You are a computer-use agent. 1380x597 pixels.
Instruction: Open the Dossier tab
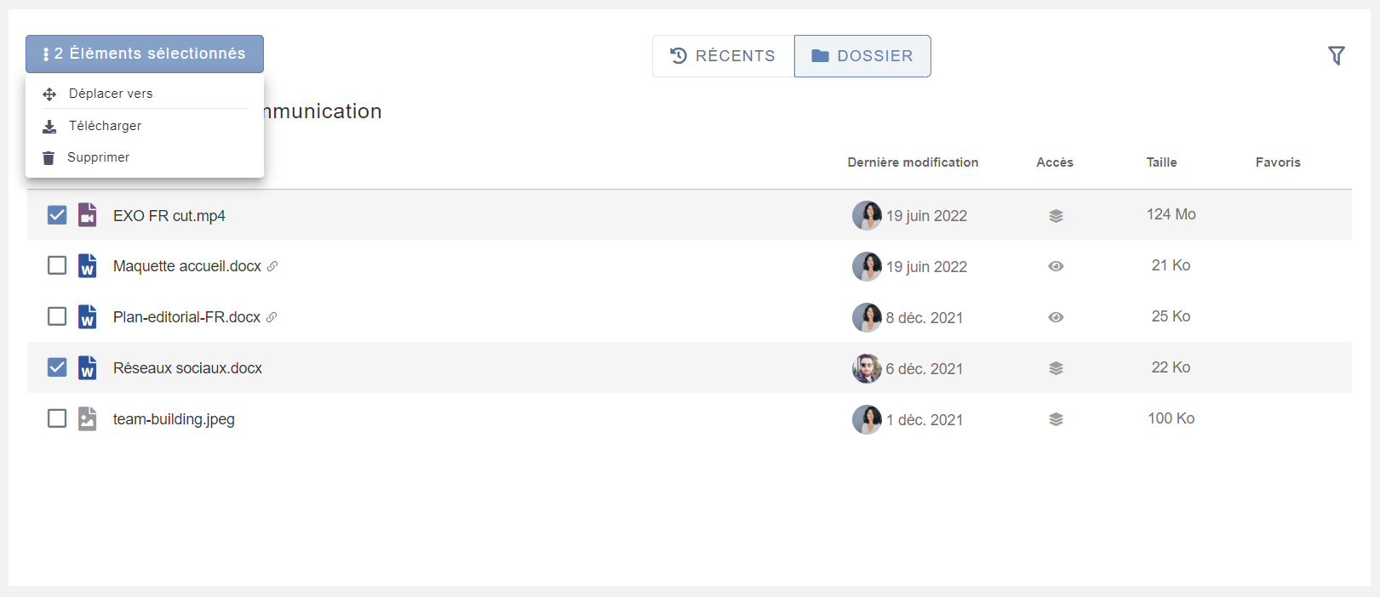862,56
